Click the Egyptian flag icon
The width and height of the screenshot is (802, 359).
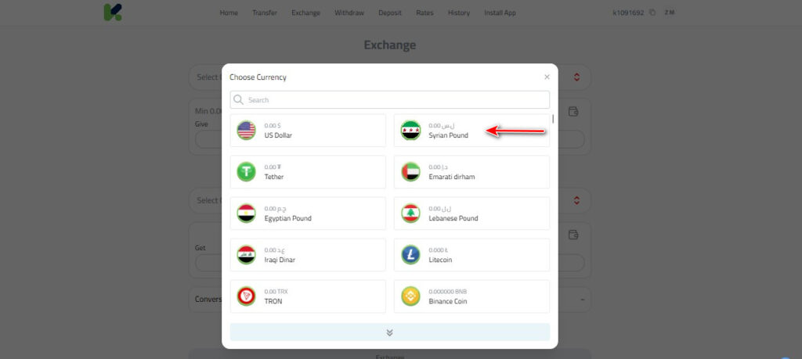(x=246, y=213)
